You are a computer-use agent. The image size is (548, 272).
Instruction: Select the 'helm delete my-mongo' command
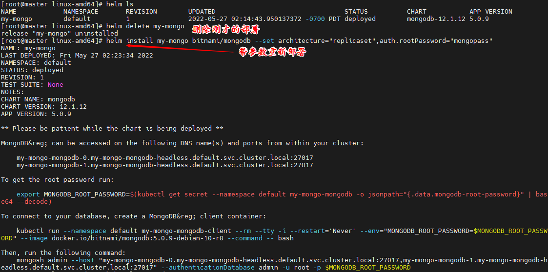145,26
